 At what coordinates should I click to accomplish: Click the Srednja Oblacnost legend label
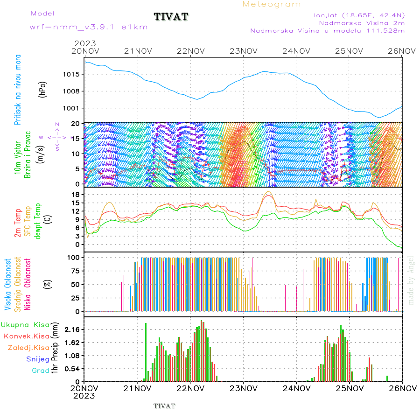(17, 285)
